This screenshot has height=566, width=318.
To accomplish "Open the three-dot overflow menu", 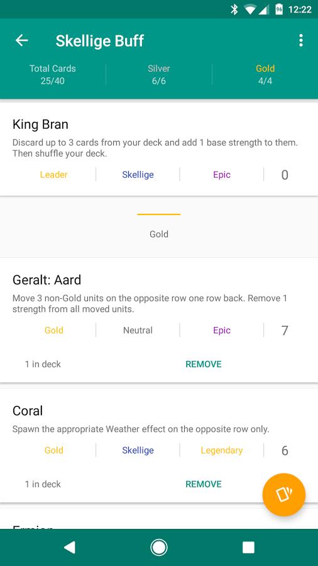I will pos(300,40).
